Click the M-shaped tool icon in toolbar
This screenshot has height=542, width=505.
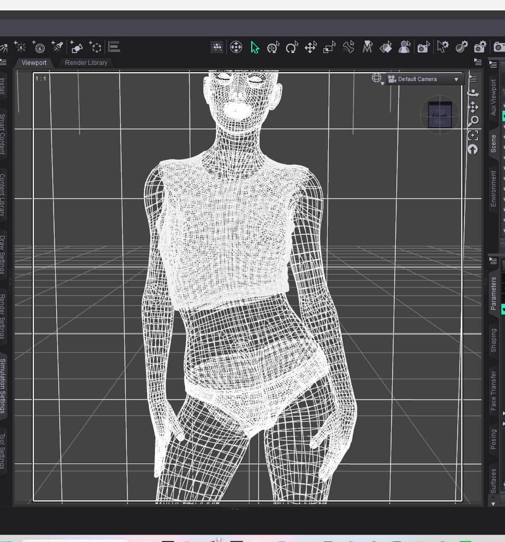point(367,47)
